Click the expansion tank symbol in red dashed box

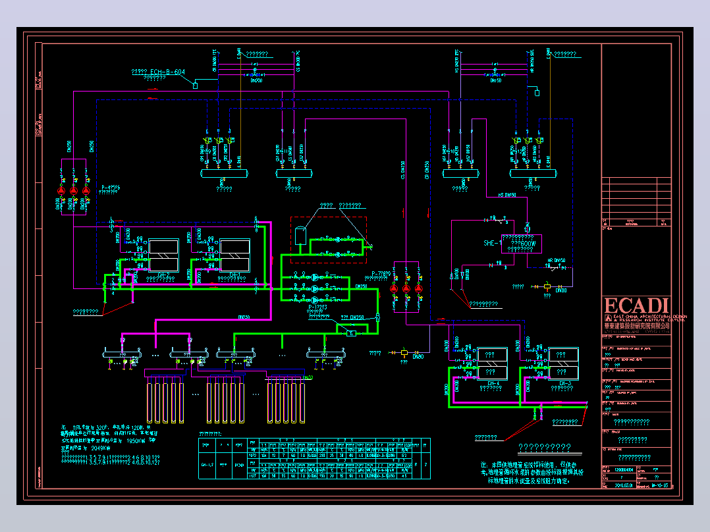pyautogui.click(x=300, y=236)
